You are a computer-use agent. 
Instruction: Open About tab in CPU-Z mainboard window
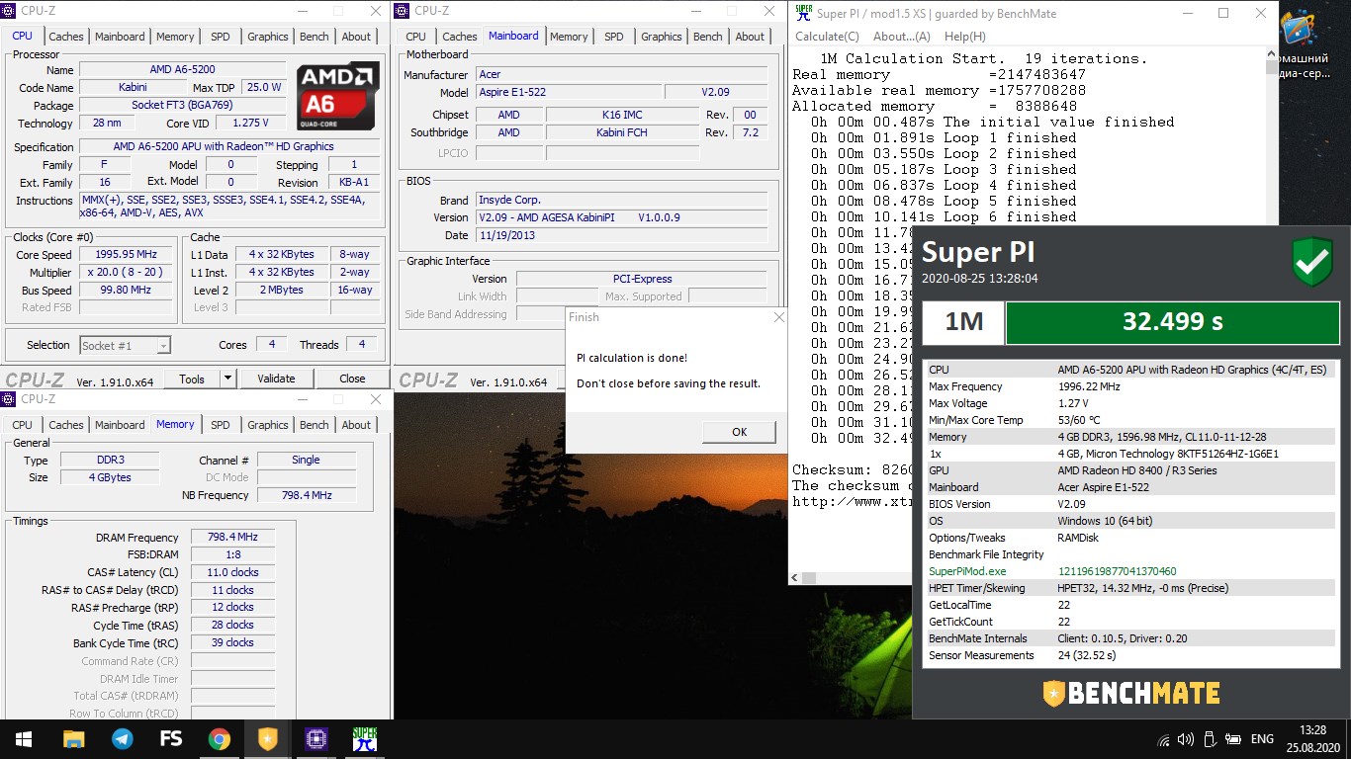(x=750, y=37)
